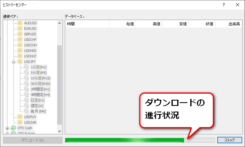Select the GBPUSD currency pair

tap(30, 34)
